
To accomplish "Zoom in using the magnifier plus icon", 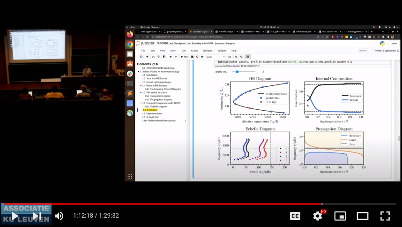I will [x=236, y=57].
